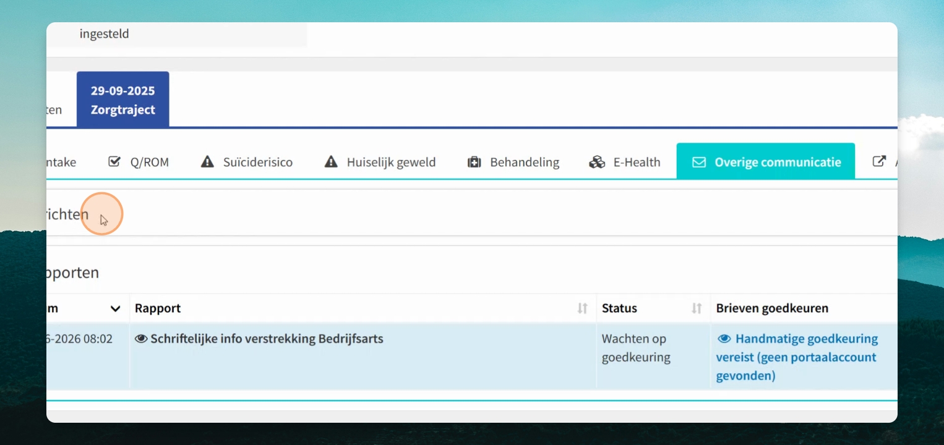Click the Q/ROM checkmark icon
This screenshot has height=445, width=944.
coord(114,162)
